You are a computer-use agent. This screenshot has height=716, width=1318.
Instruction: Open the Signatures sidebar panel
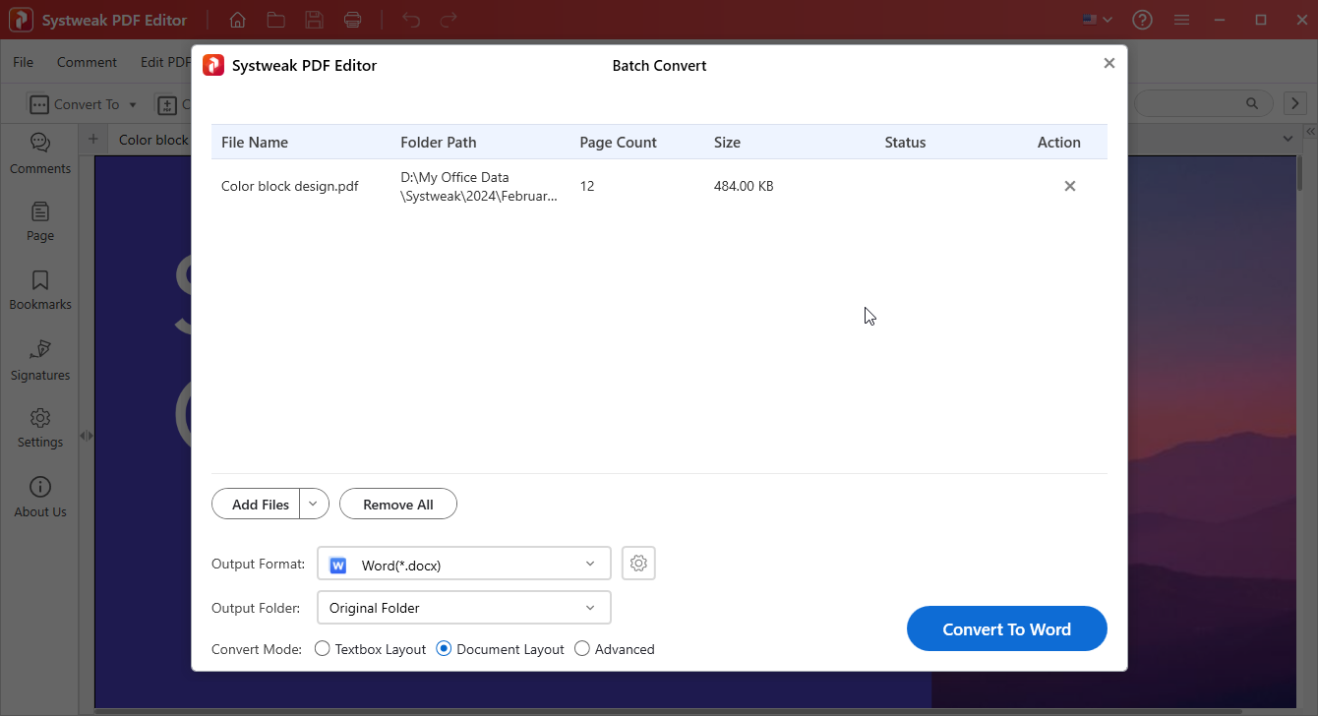click(x=40, y=360)
